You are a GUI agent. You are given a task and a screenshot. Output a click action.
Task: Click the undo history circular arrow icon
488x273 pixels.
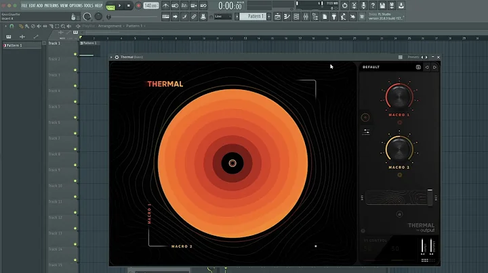point(344,5)
